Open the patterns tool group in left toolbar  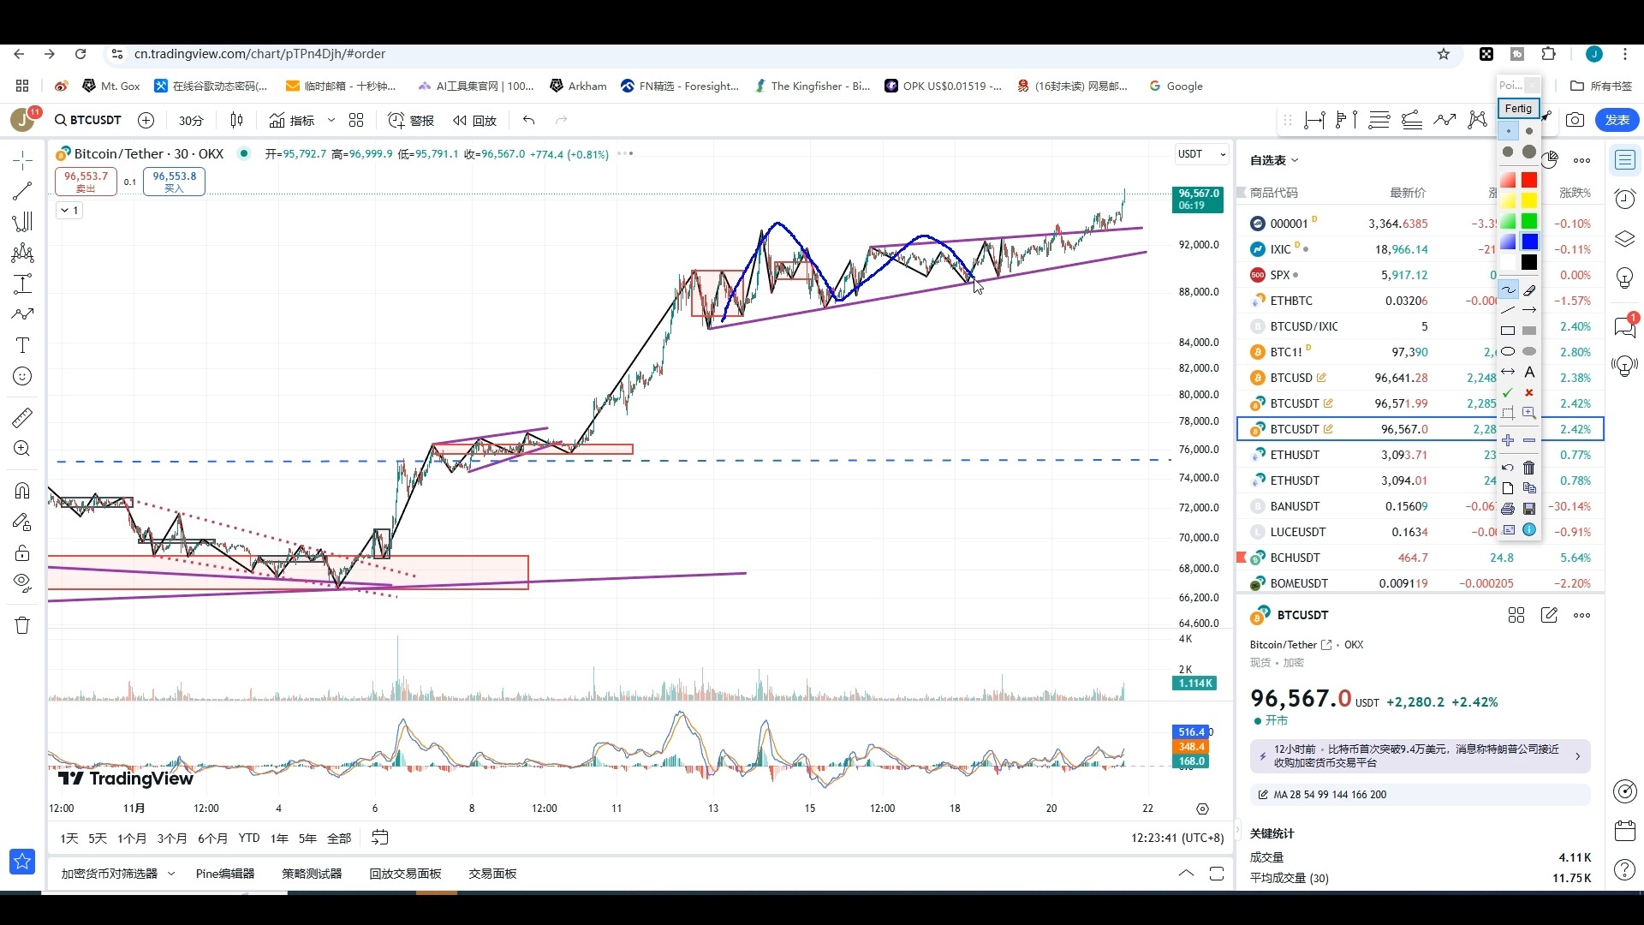coord(23,253)
